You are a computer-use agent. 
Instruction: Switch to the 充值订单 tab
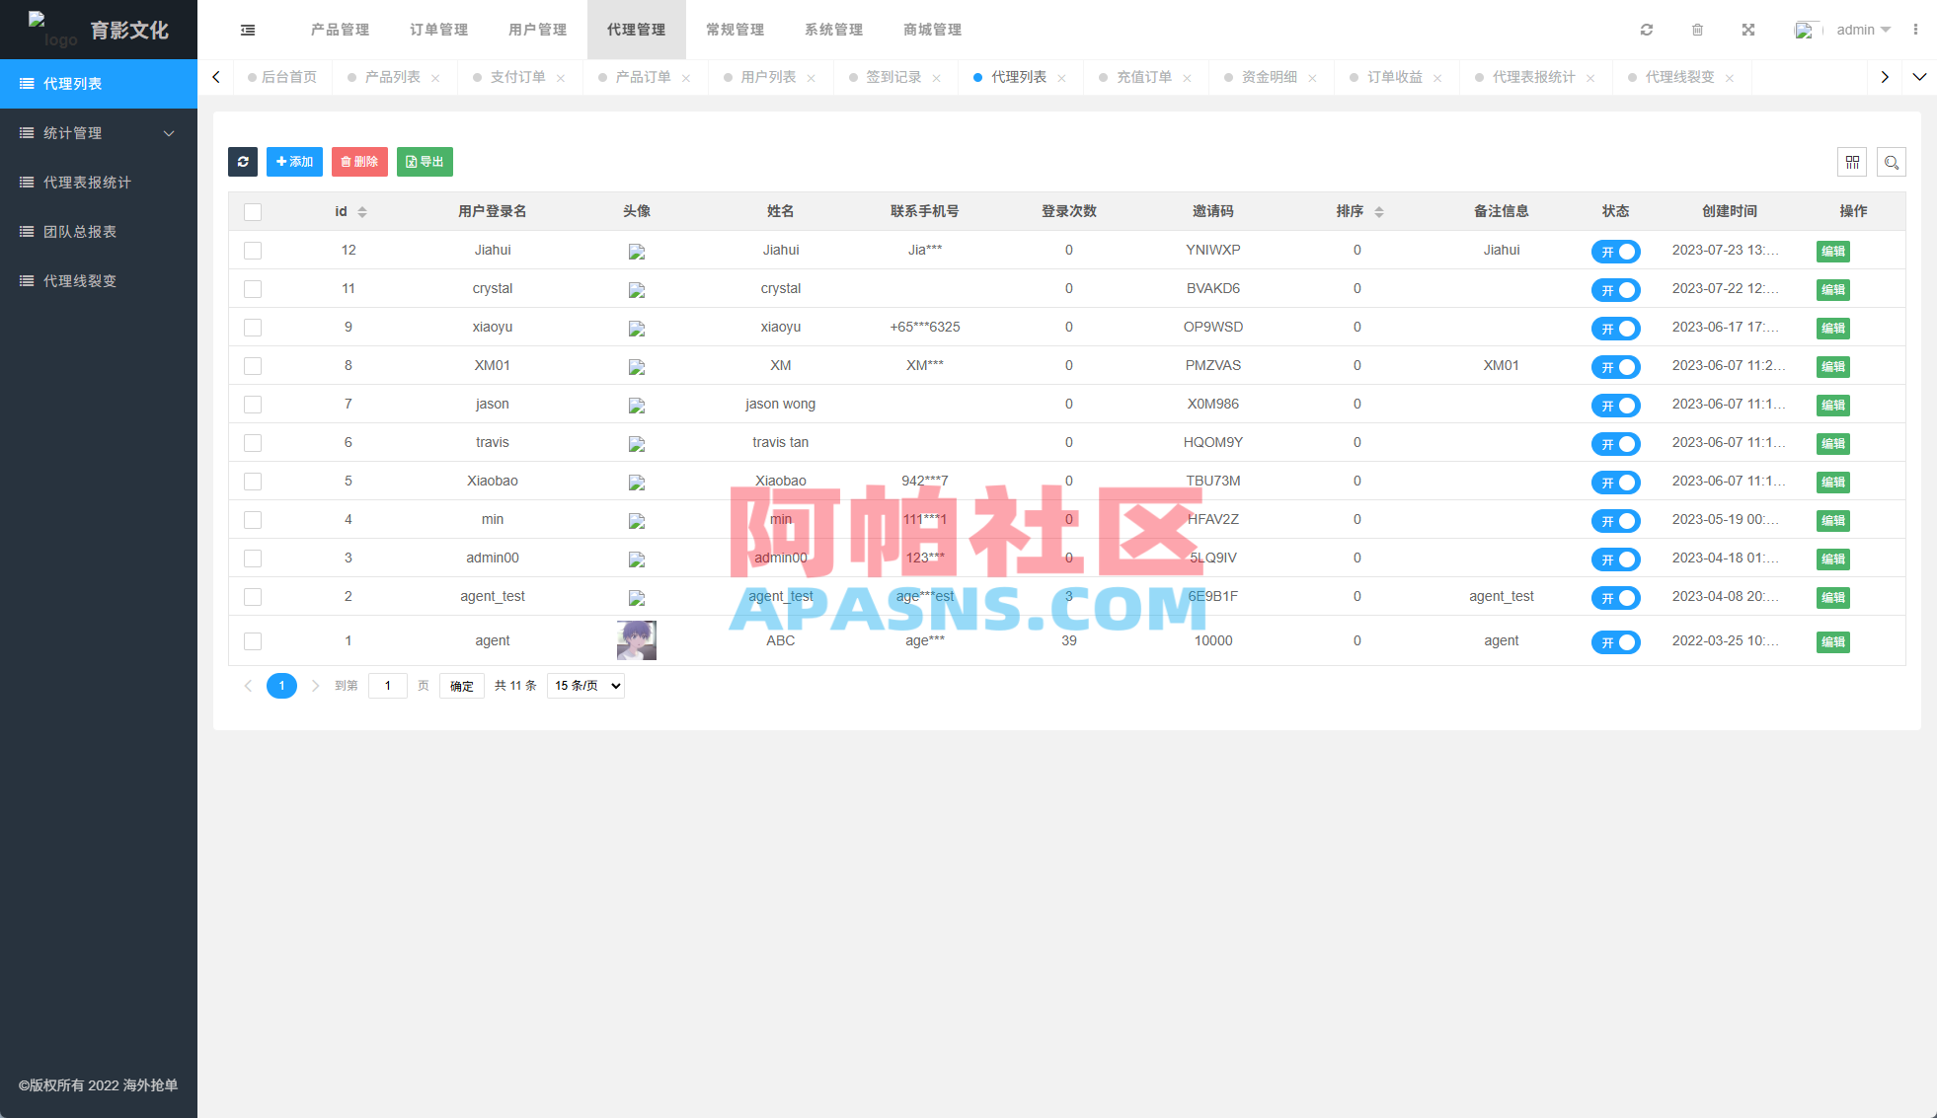(x=1143, y=76)
